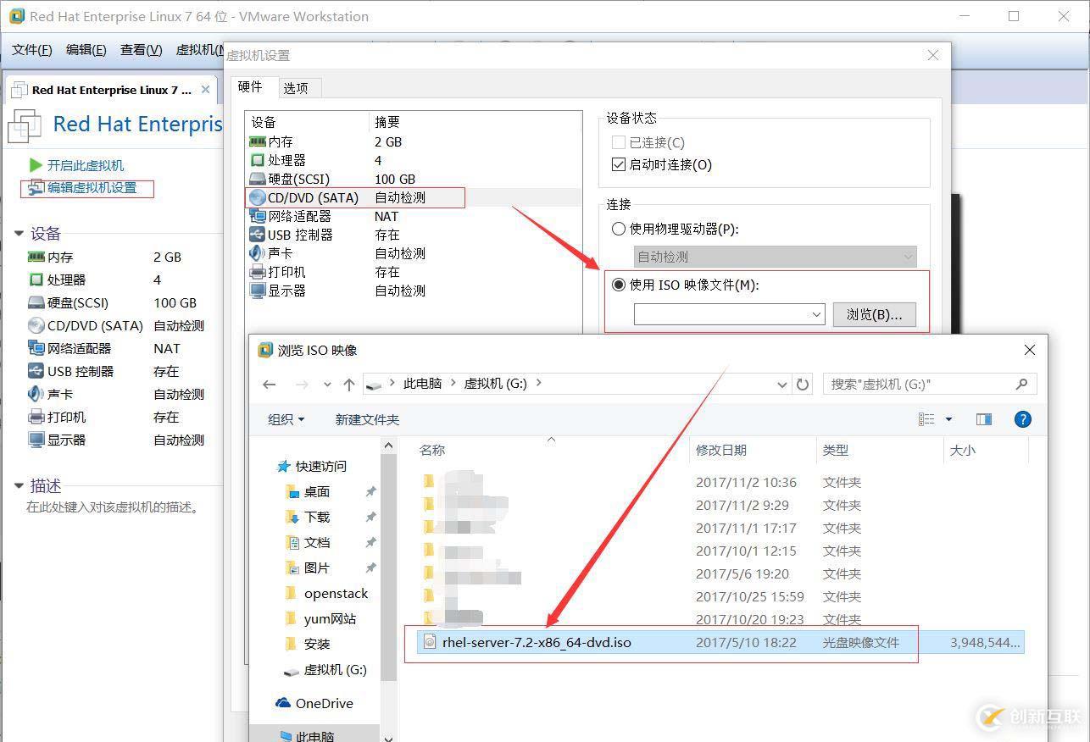Refresh the folder in browse ISO dialog
Image resolution: width=1090 pixels, height=742 pixels.
coord(803,385)
